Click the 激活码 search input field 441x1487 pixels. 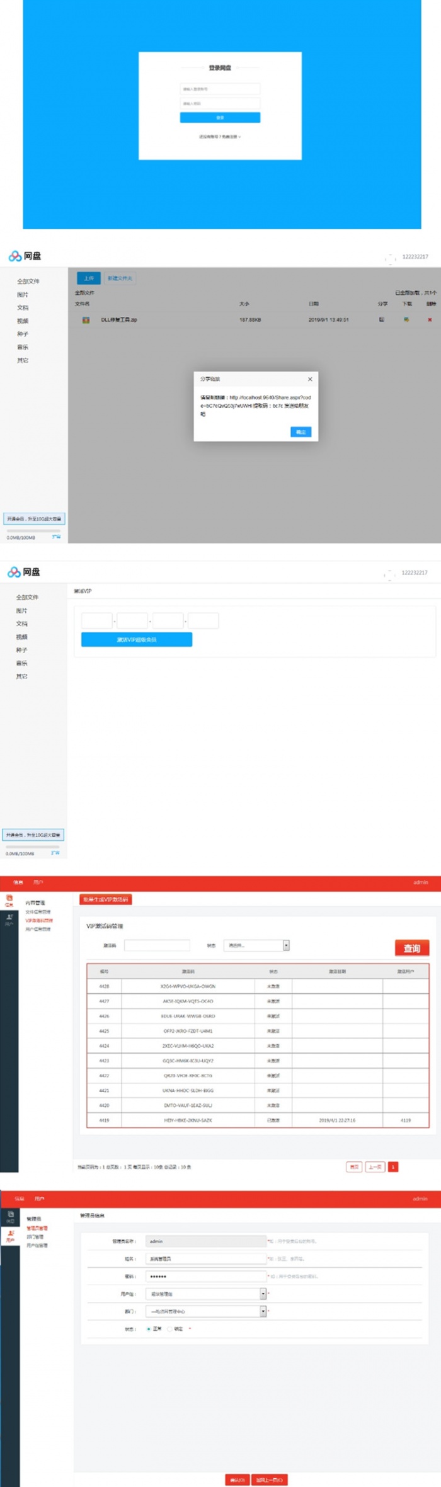tap(157, 945)
